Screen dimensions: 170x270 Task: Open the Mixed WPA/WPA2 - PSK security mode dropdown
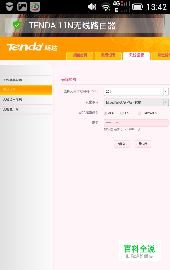pos(136,102)
